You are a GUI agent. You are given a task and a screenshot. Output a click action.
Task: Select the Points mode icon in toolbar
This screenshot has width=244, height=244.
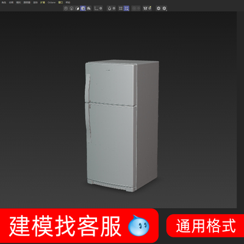(x=66, y=9)
